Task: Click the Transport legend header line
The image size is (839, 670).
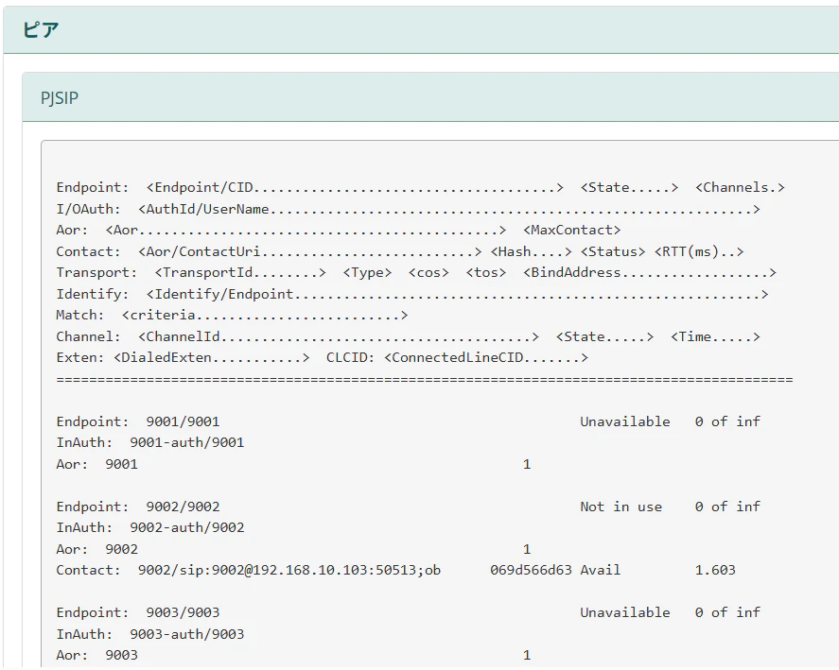Action: (x=416, y=273)
